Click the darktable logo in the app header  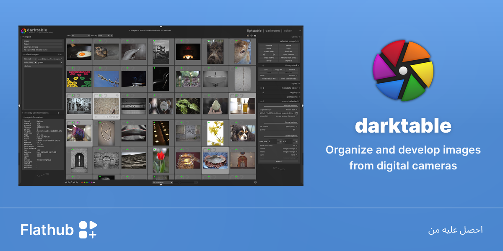23,31
